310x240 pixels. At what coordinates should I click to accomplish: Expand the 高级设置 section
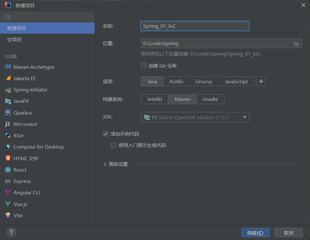point(105,164)
